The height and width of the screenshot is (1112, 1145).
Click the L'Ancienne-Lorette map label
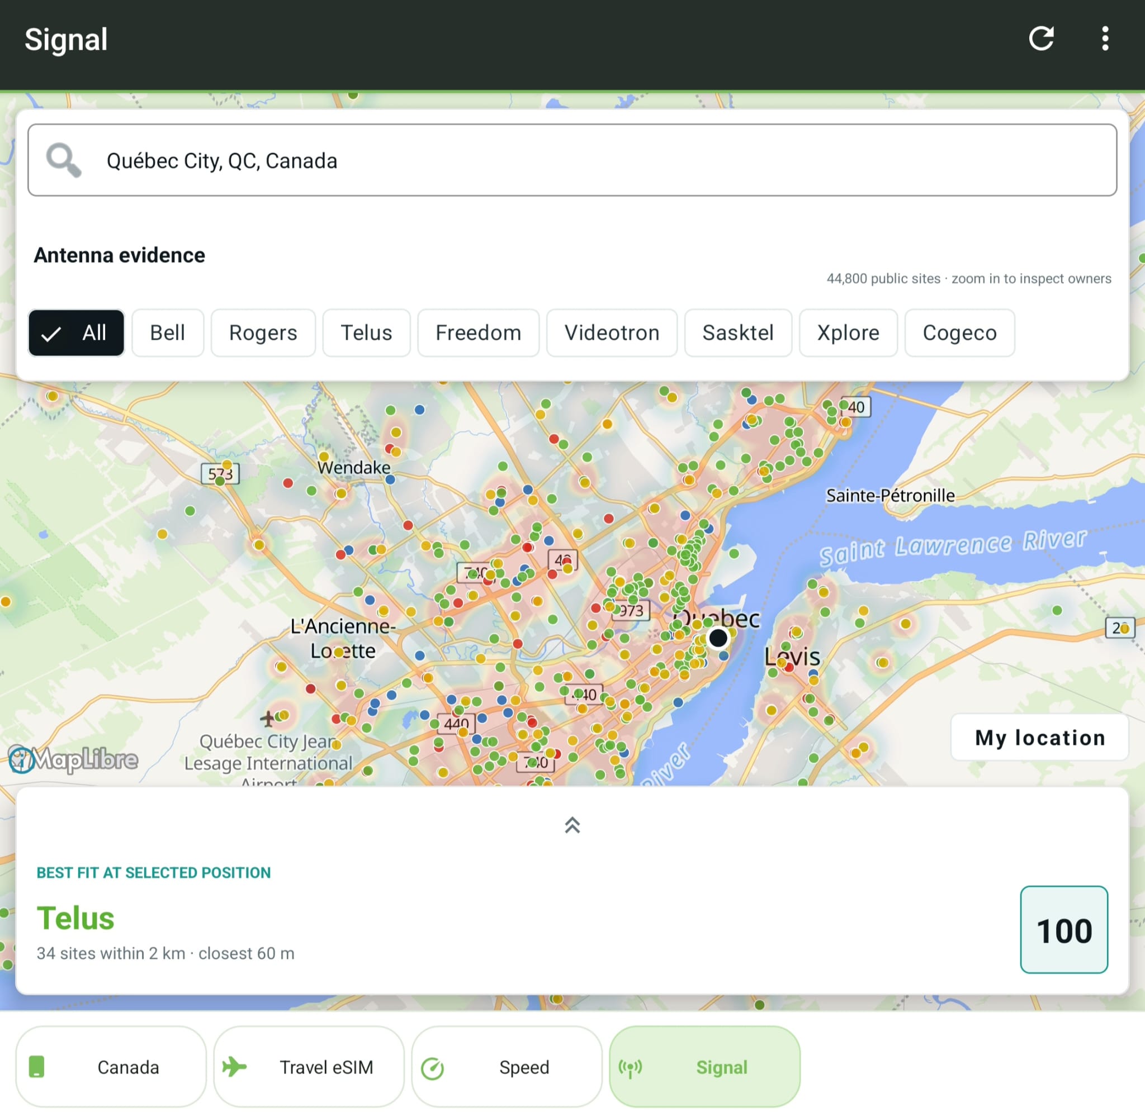(343, 638)
